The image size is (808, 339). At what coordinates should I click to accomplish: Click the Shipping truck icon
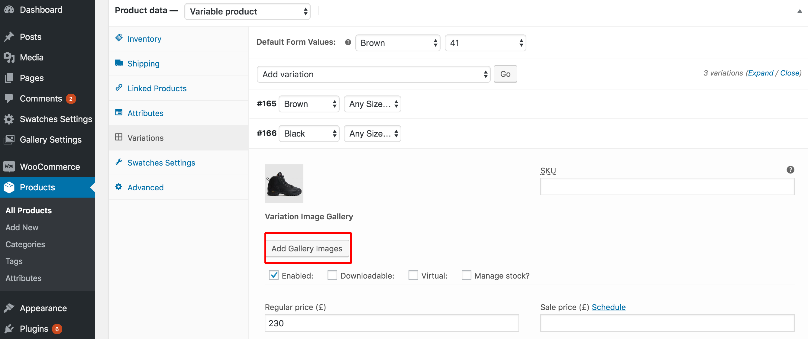[x=119, y=63]
